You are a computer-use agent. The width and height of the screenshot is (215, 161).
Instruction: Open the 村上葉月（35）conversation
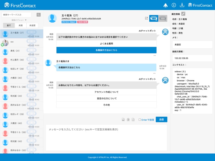(x=22, y=61)
